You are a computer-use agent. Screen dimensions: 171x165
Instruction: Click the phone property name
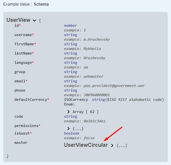(x=20, y=90)
